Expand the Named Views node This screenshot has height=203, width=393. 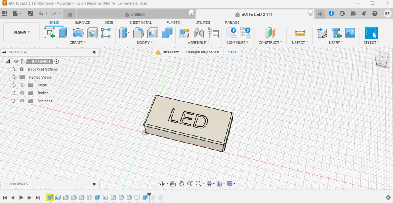pyautogui.click(x=14, y=77)
